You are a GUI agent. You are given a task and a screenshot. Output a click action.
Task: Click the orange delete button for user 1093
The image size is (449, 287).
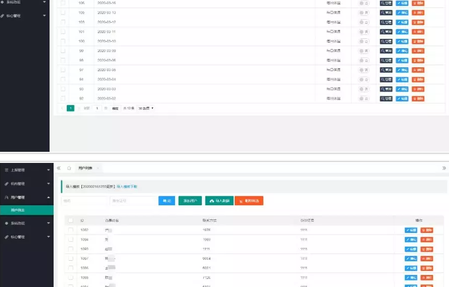point(426,249)
